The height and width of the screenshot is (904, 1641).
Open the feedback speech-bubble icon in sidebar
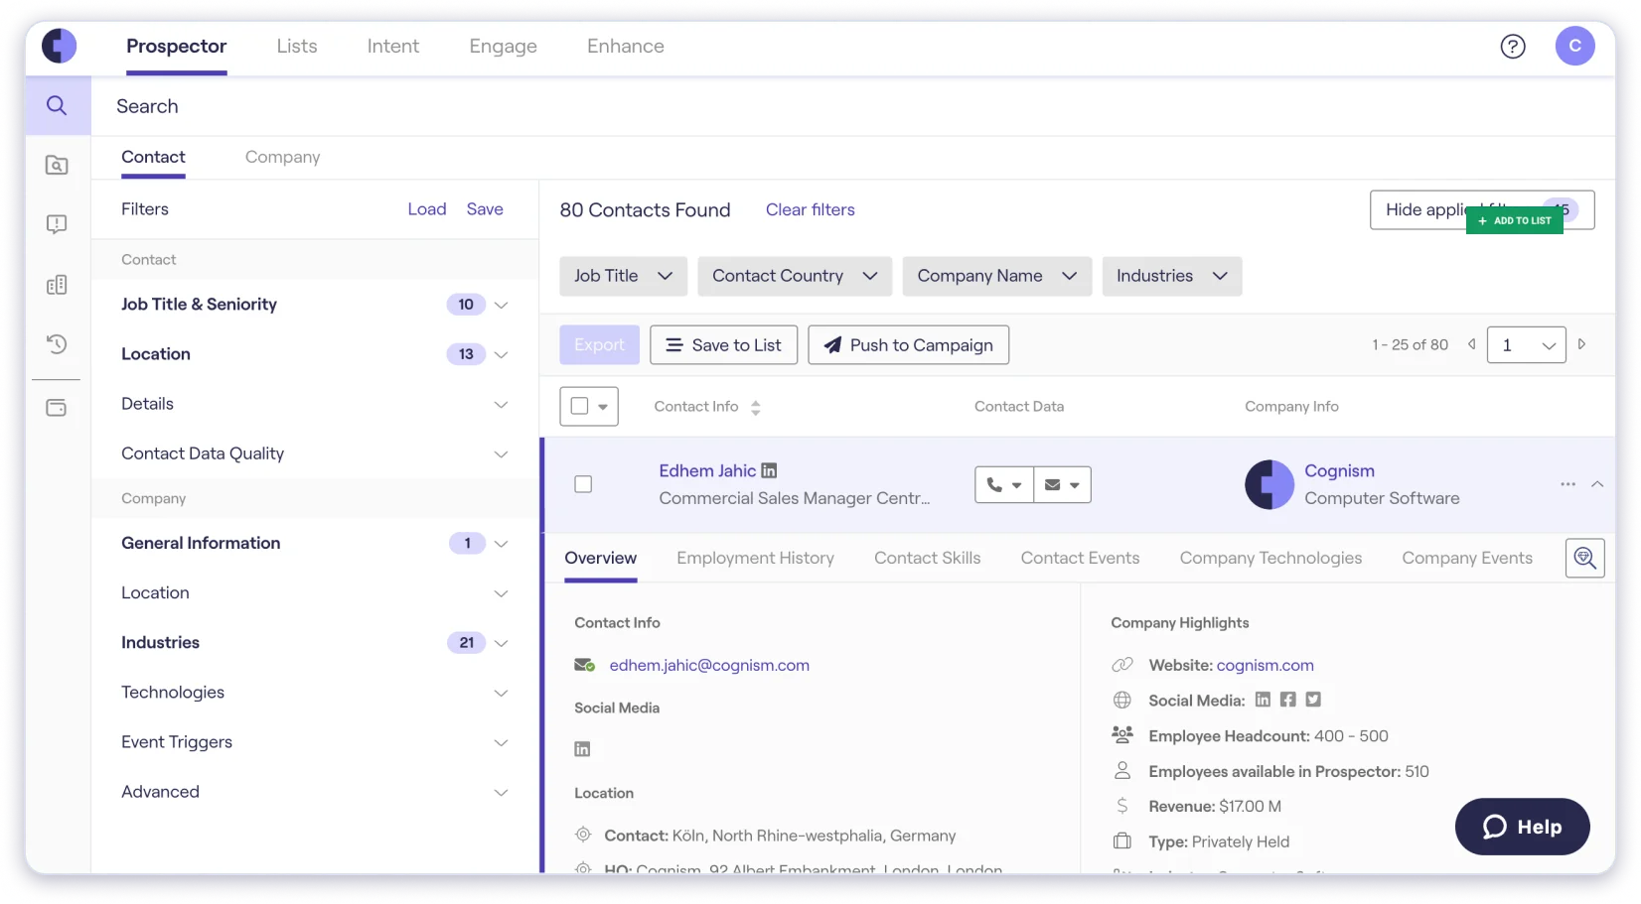pyautogui.click(x=57, y=224)
